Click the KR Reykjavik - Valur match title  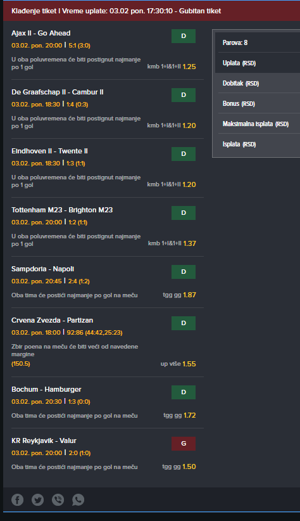click(44, 441)
